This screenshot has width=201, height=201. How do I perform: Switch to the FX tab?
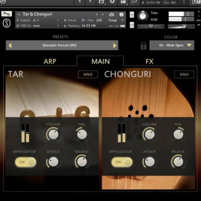coord(149,61)
